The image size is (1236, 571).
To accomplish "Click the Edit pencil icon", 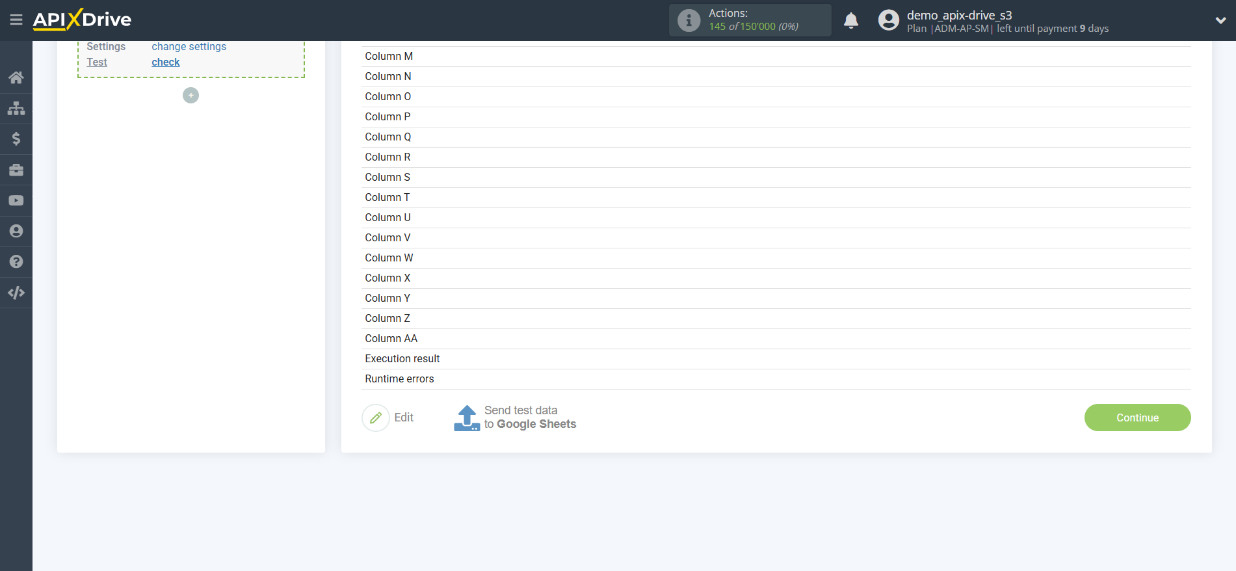I will tap(376, 418).
